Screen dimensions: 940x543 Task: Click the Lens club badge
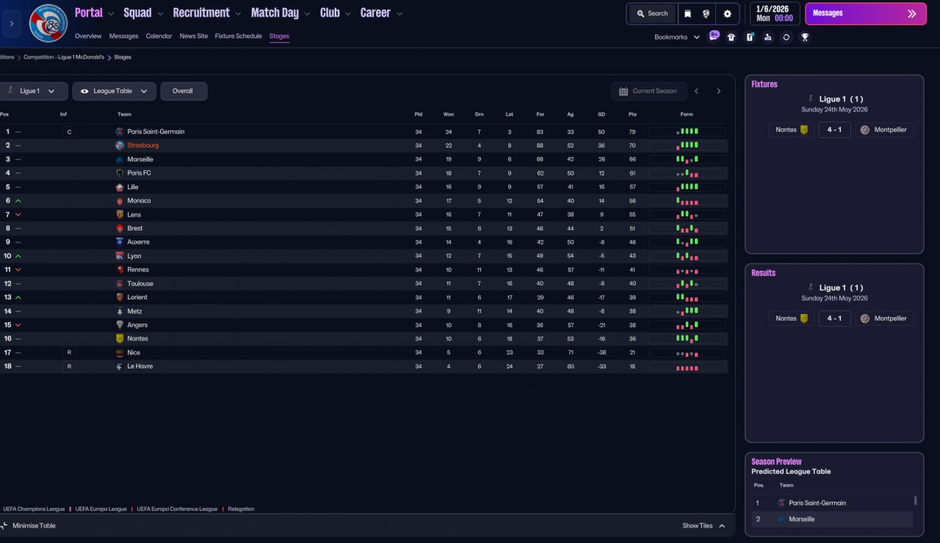pos(120,214)
